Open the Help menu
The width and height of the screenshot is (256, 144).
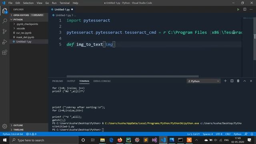click(75, 3)
